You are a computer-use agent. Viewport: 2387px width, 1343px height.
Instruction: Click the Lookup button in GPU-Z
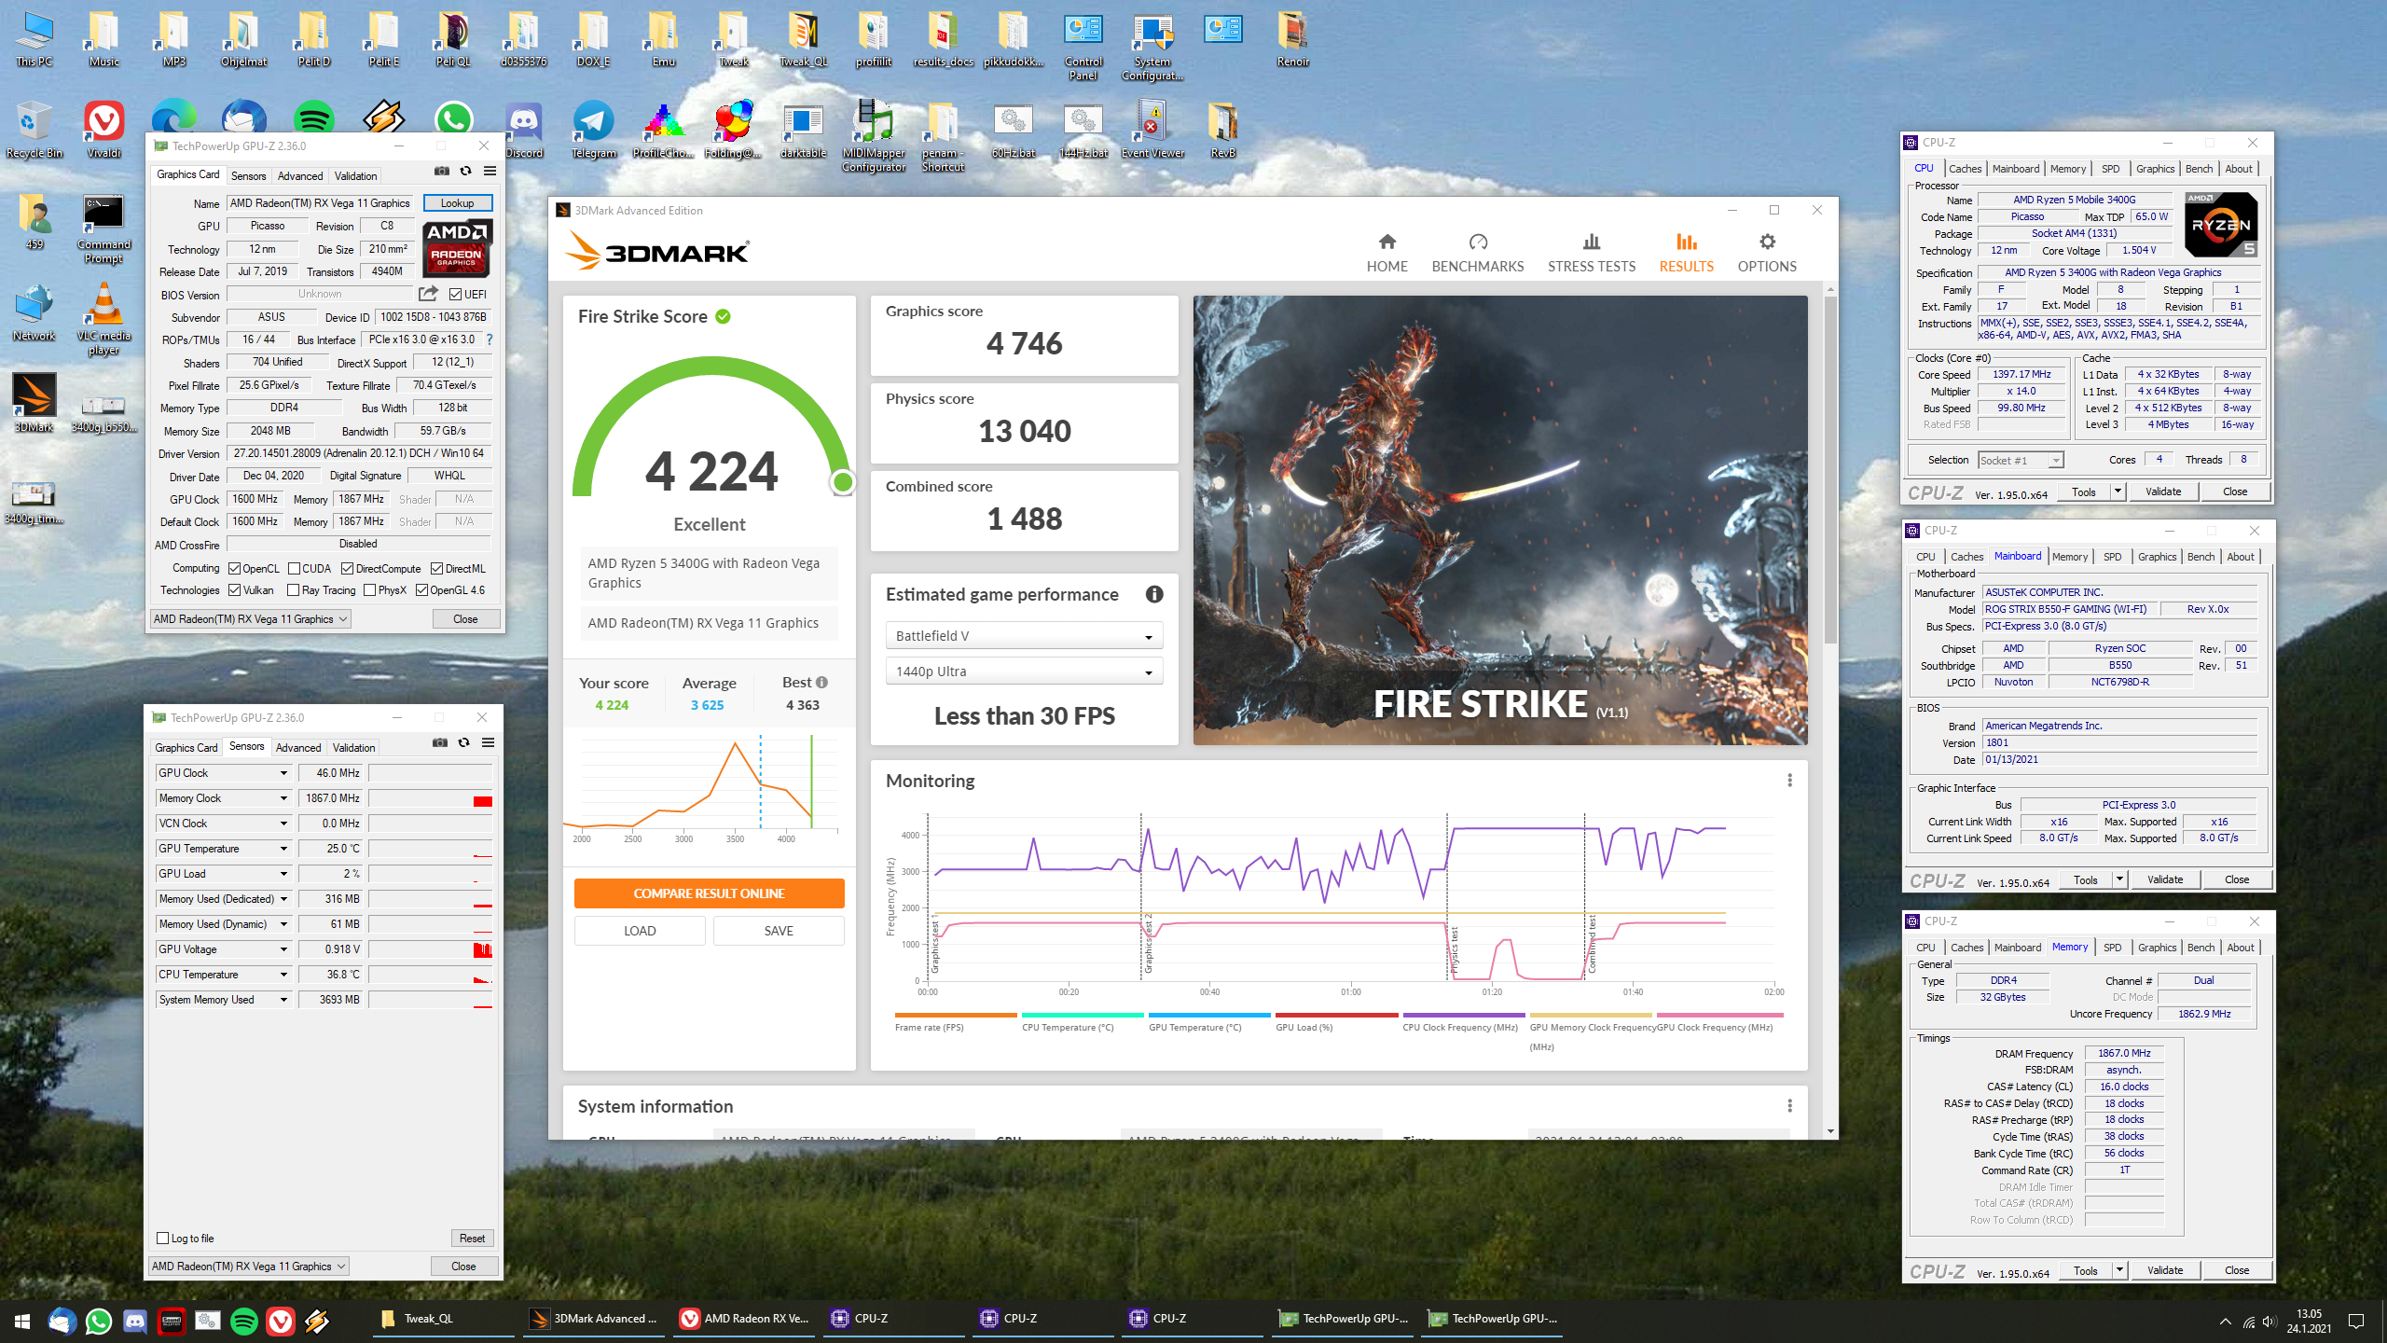[457, 203]
